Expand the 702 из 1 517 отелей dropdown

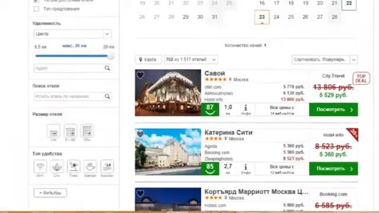tap(191, 59)
